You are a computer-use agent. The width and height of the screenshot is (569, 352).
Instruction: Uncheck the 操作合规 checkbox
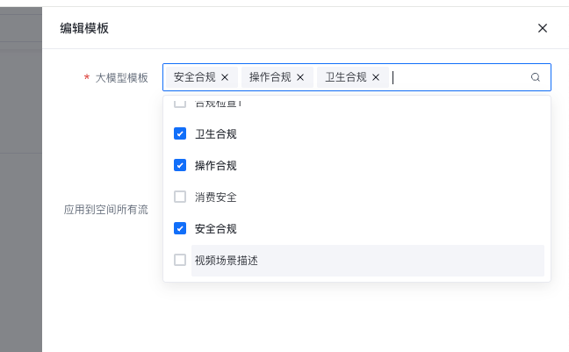(x=180, y=165)
